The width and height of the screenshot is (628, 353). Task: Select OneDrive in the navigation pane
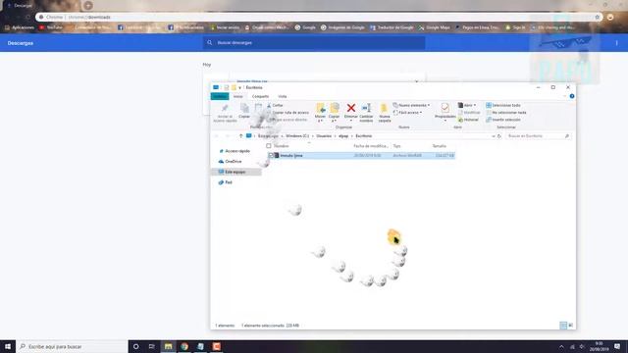coord(231,161)
